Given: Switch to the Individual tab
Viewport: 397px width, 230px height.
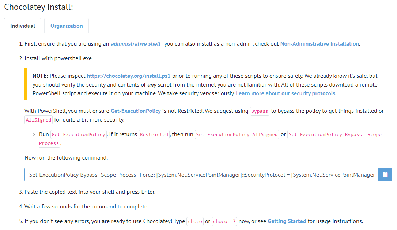Looking at the screenshot, I should (23, 26).
